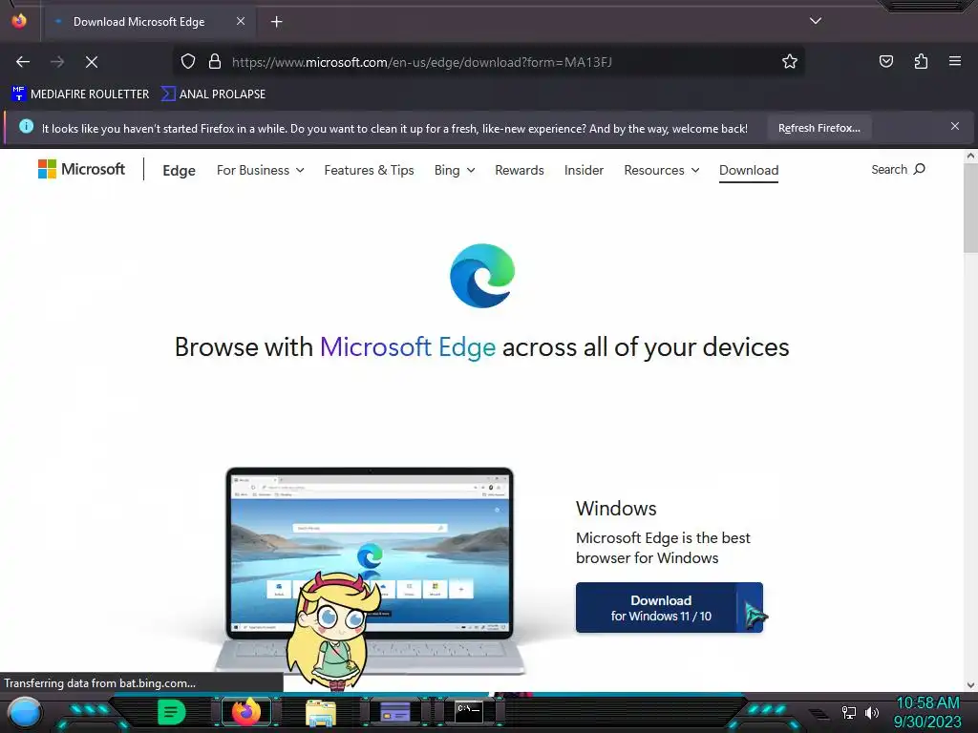Open the Rewards menu item
Screen dimensions: 978x733
(519, 170)
